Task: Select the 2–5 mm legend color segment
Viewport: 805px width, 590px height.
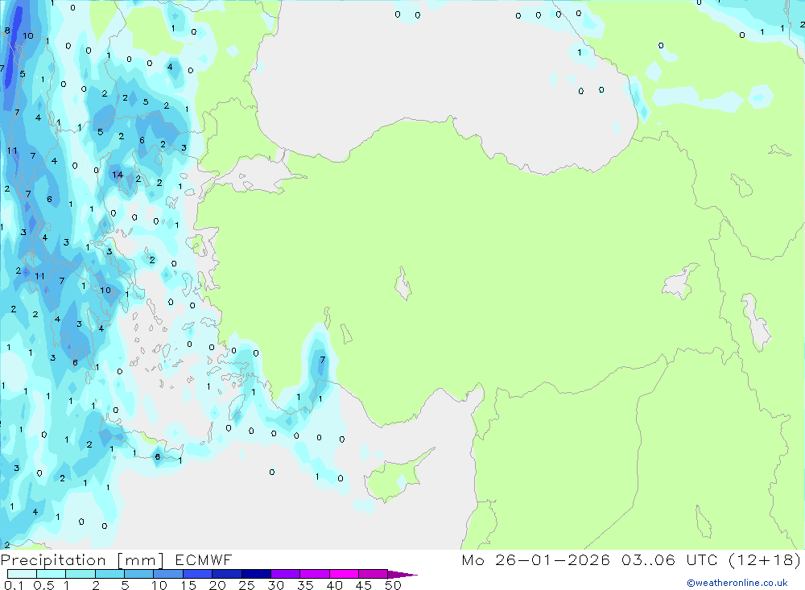Action: (x=109, y=574)
